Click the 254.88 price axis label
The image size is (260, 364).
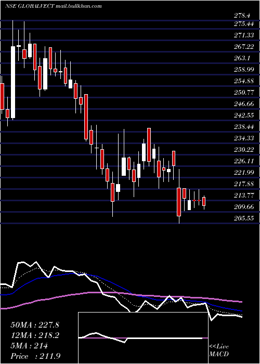click(245, 81)
